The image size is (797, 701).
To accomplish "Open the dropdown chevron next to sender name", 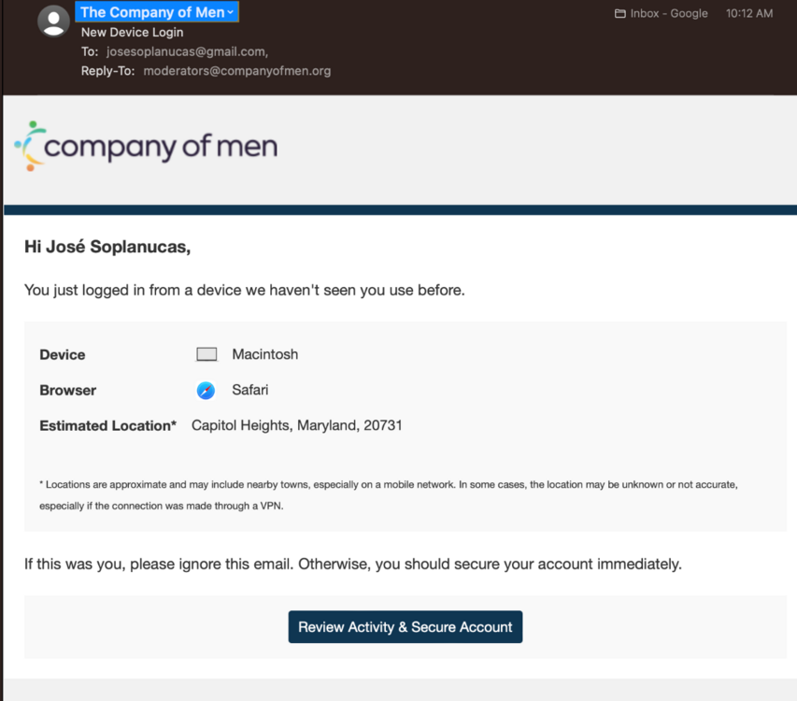I will click(x=229, y=12).
